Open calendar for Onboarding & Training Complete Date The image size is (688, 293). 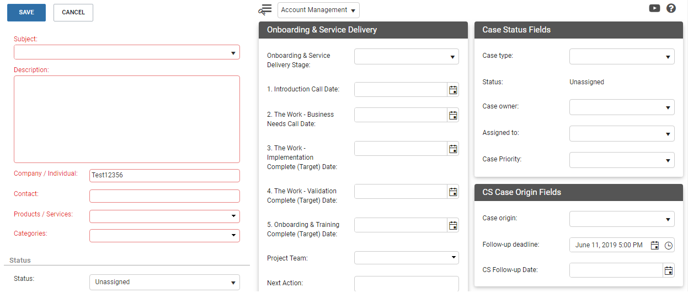(453, 225)
